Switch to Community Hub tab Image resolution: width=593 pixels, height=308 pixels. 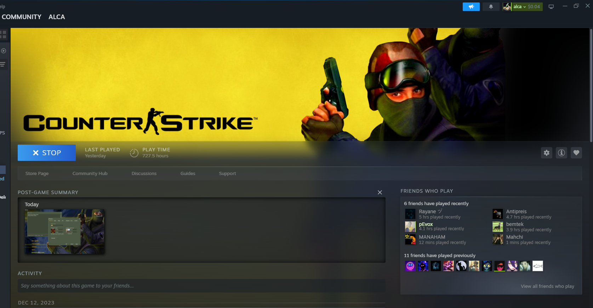[90, 174]
